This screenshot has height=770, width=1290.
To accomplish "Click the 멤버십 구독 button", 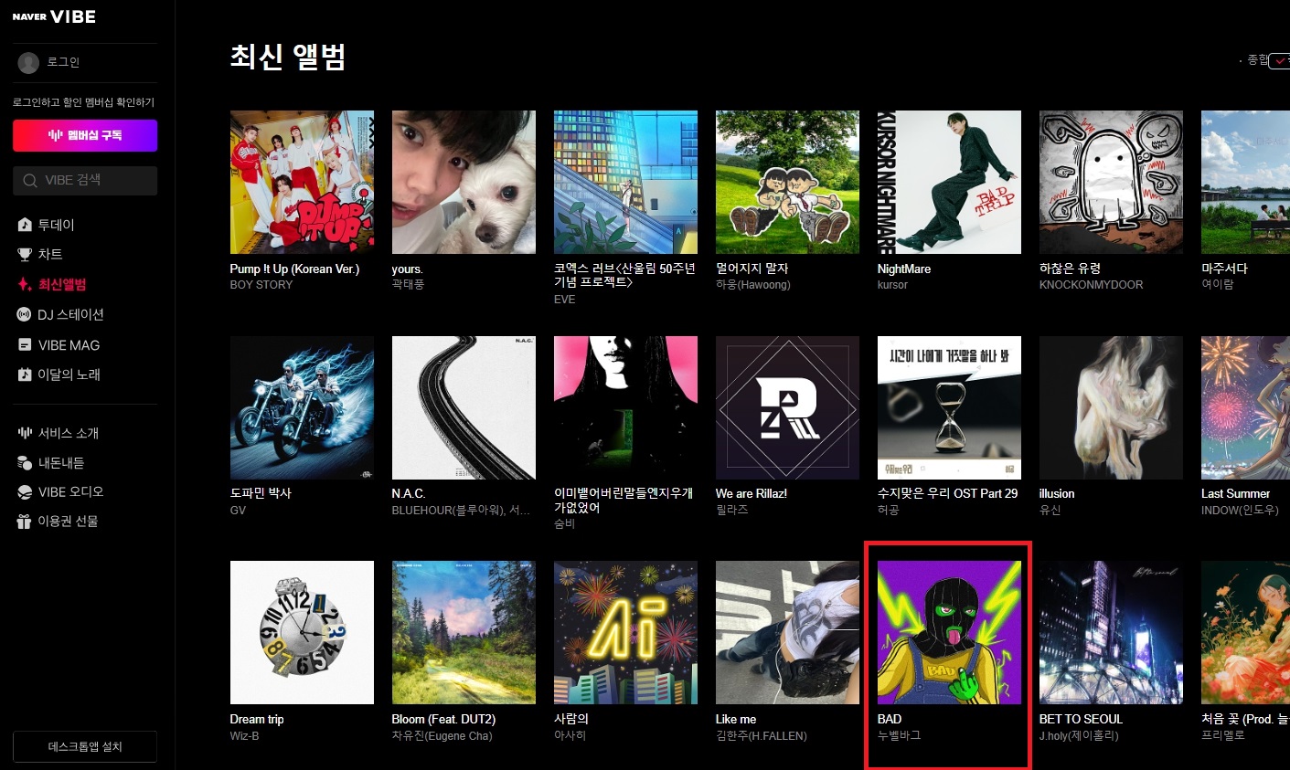I will (x=85, y=135).
